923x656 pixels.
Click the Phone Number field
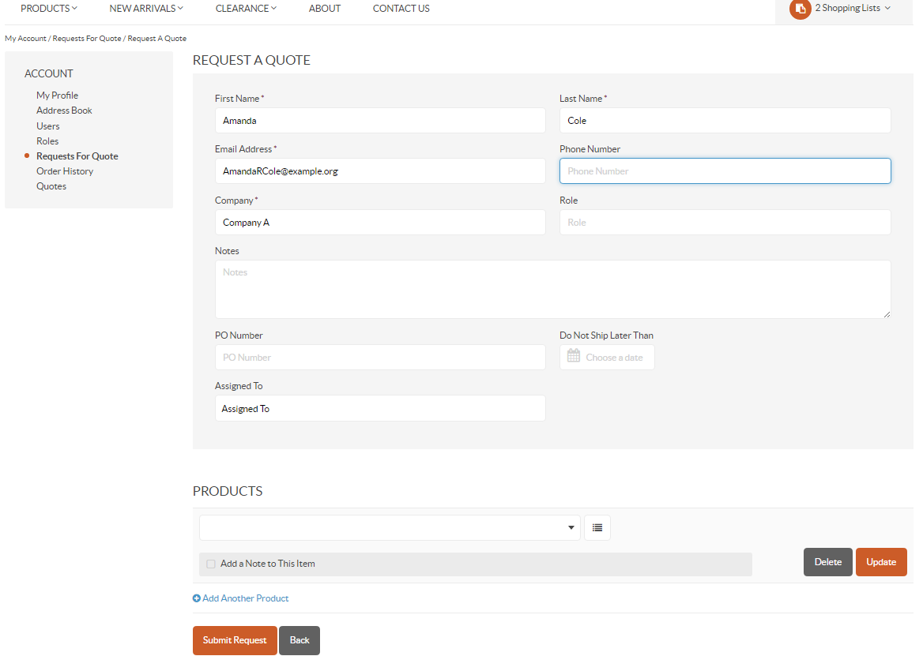click(x=725, y=171)
